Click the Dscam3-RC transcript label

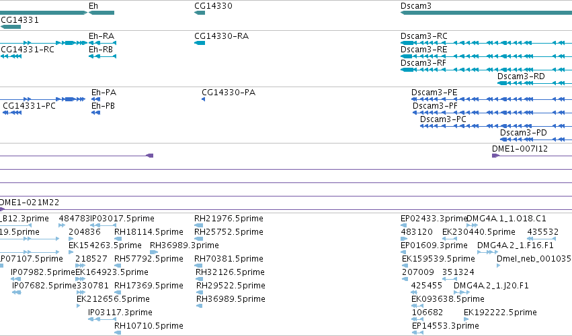point(423,36)
